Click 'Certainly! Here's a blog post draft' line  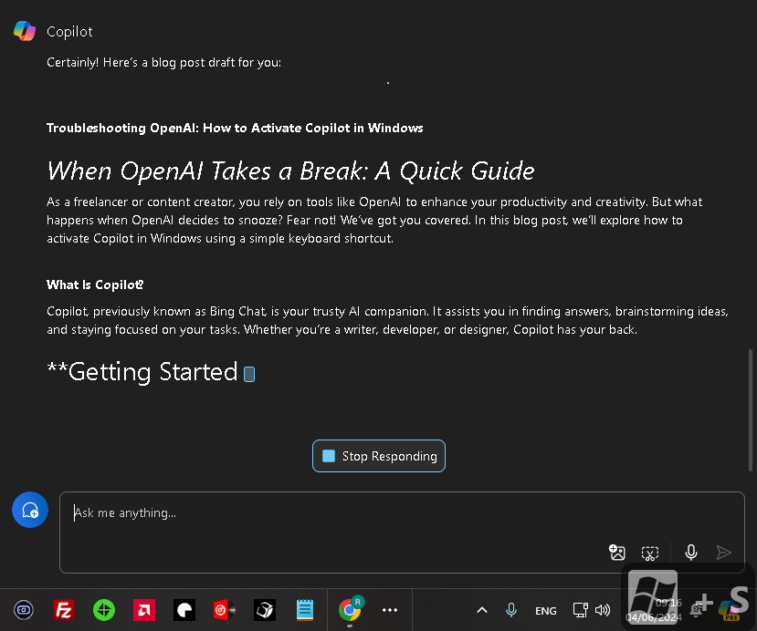click(x=163, y=63)
